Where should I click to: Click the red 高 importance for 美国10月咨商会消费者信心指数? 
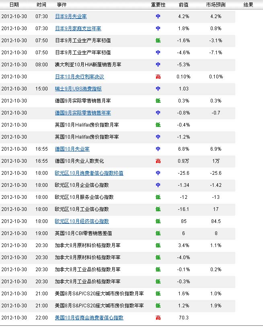158,318
